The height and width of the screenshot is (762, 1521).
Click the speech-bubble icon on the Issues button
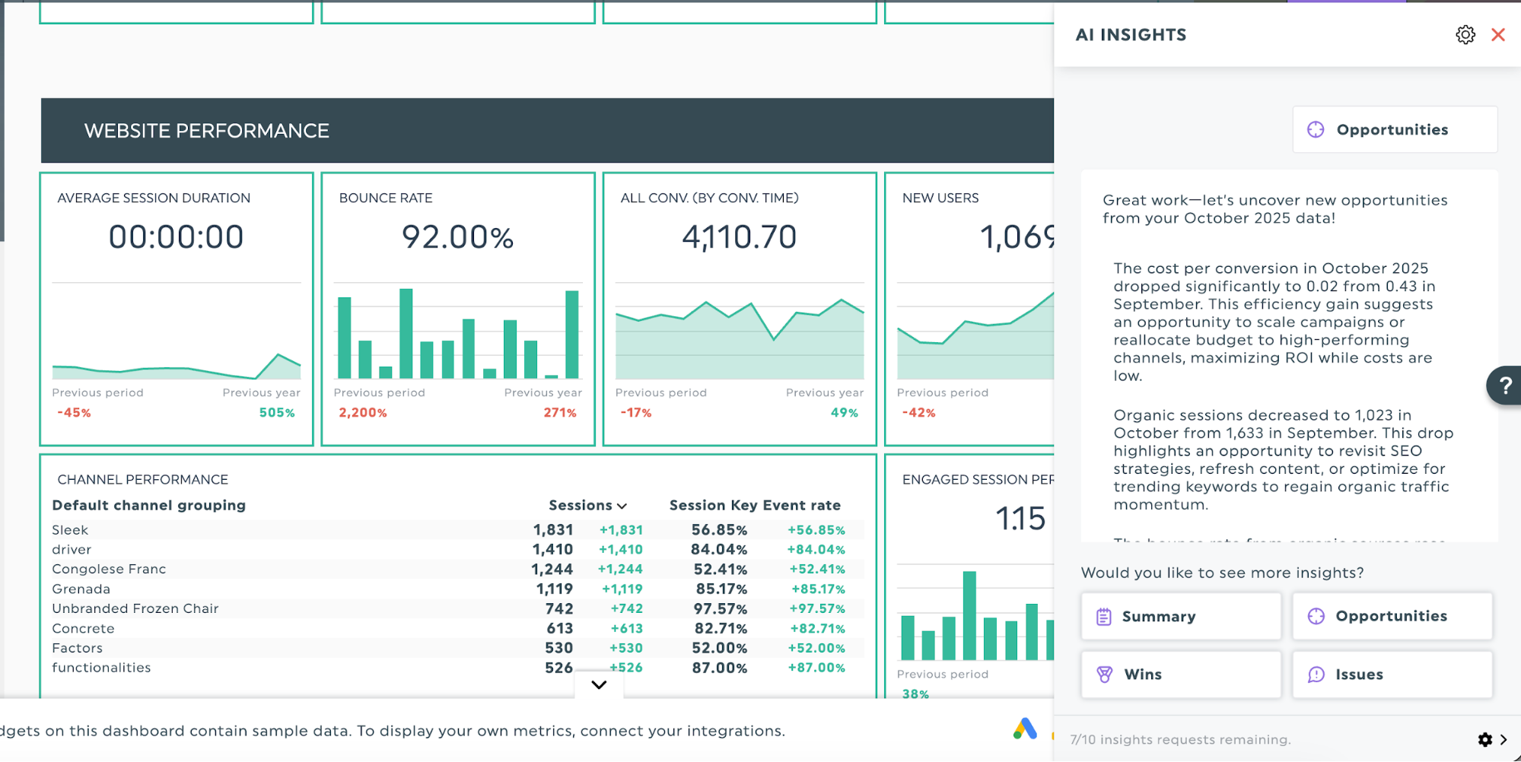[x=1316, y=675]
